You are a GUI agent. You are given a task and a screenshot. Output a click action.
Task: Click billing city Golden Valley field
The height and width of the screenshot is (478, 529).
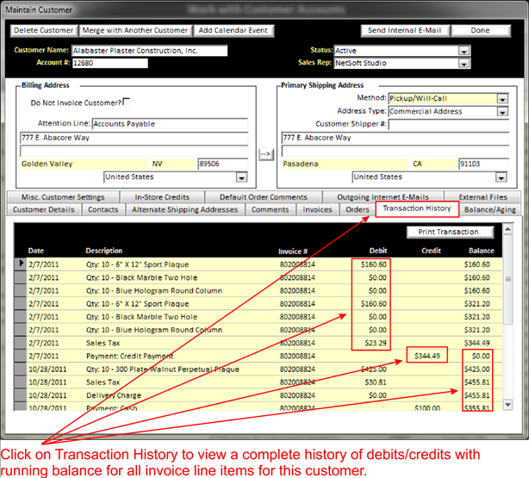84,164
